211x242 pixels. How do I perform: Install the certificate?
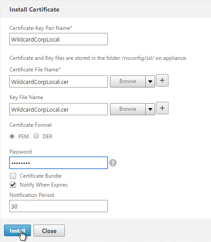click(17, 230)
